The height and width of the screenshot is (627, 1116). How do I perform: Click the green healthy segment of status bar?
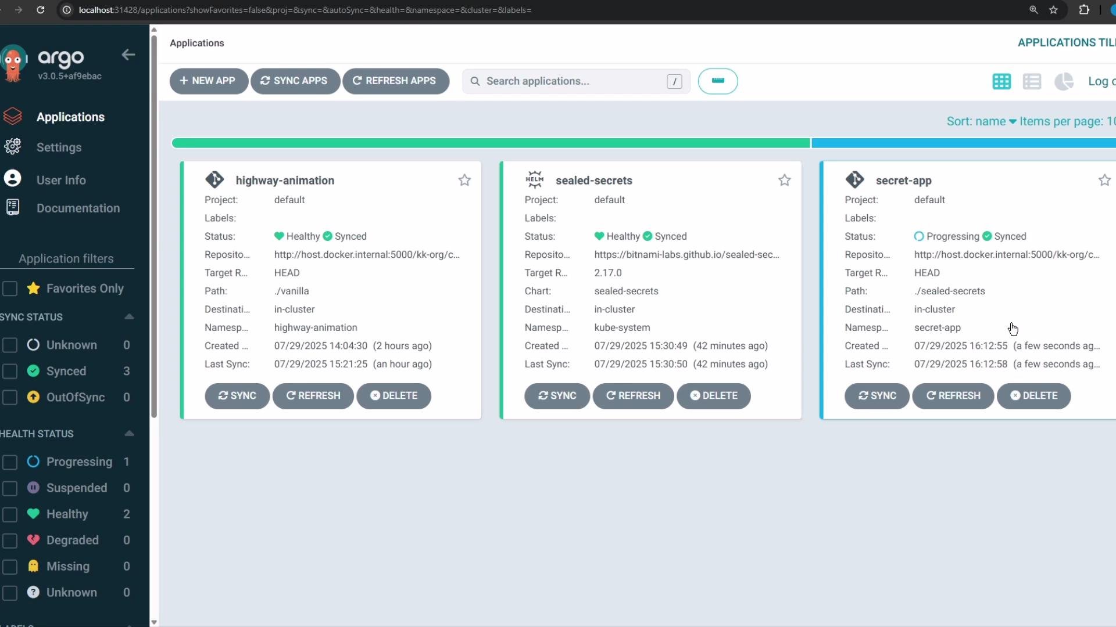click(x=491, y=143)
